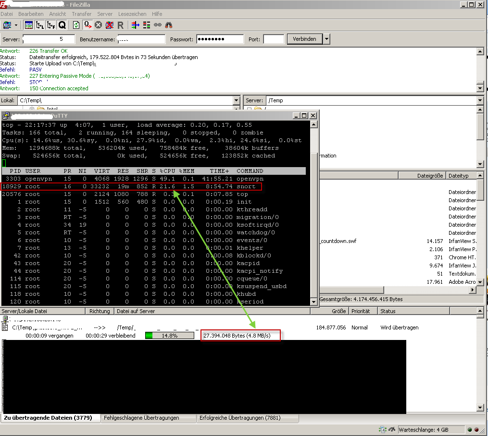
Task: Disconnect from the current server
Action: pyautogui.click(x=109, y=25)
